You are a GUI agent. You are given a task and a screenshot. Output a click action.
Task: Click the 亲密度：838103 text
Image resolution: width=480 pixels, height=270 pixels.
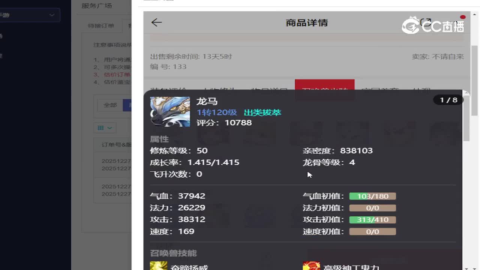[x=338, y=151]
